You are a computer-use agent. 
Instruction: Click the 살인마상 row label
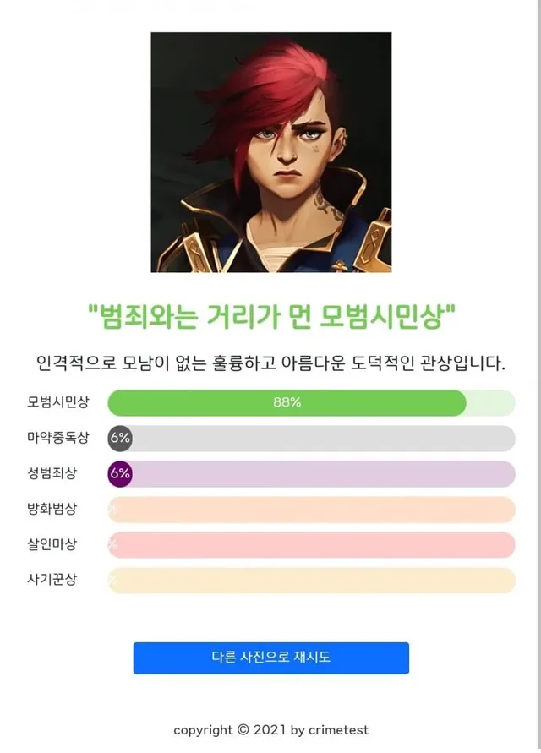click(52, 544)
